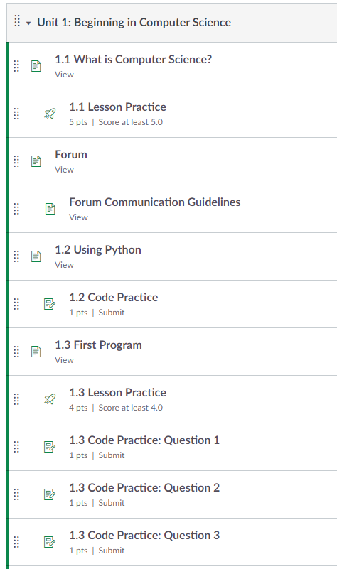
Task: Click page icon for 1.3 First Program
Action: [x=36, y=352]
